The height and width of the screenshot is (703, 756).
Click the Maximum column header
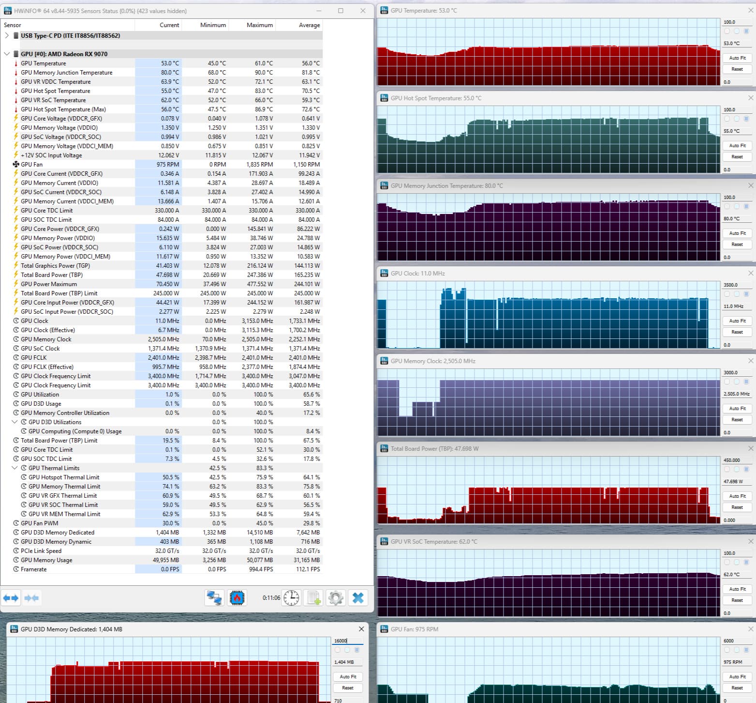pos(260,25)
